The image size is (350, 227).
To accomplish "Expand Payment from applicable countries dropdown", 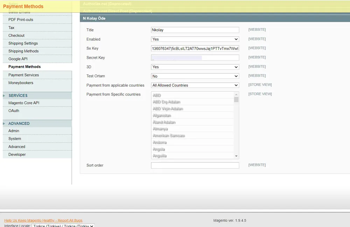I will pos(195,85).
